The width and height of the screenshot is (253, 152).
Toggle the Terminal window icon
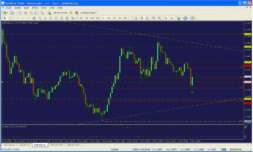(x=36, y=13)
